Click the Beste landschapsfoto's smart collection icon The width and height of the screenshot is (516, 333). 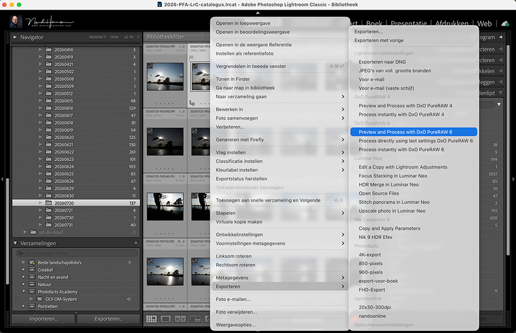pos(32,262)
